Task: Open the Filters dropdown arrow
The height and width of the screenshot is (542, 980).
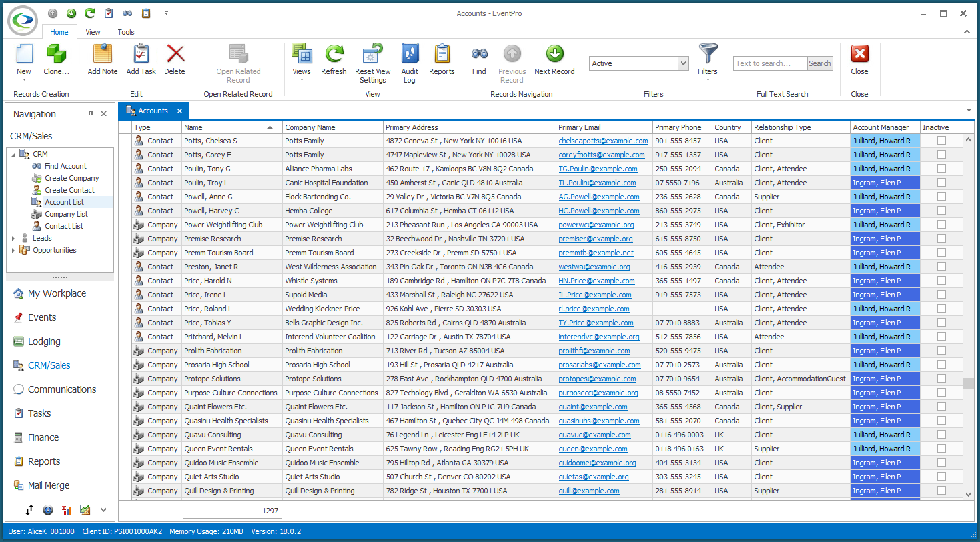Action: (x=708, y=80)
